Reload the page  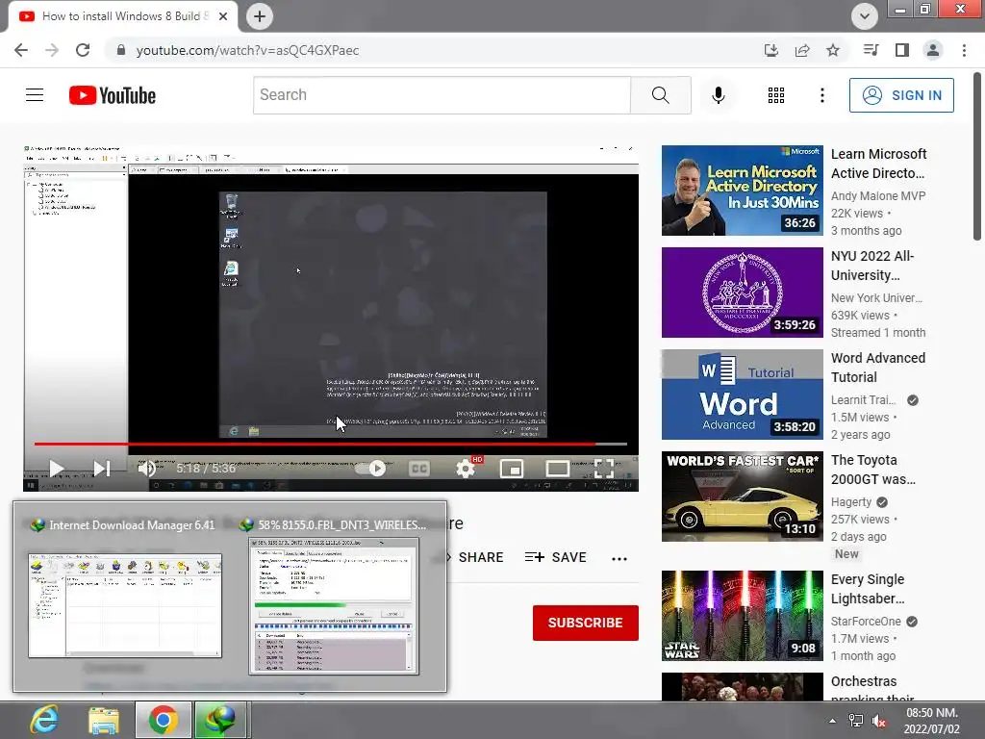[83, 50]
